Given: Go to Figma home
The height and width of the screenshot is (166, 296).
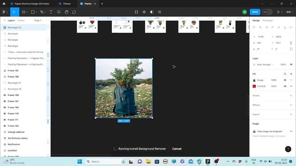Looking at the screenshot, I should pos(4,4).
